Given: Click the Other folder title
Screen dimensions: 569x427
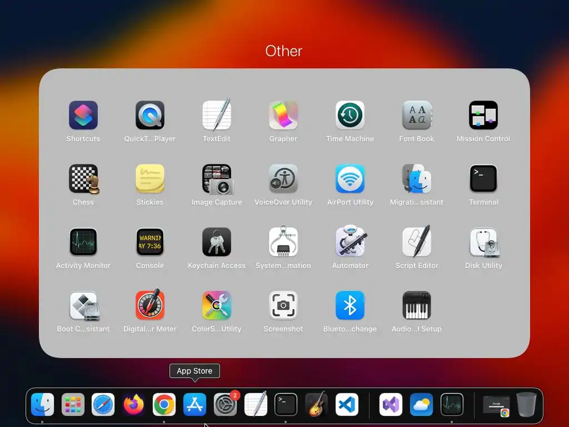Looking at the screenshot, I should tap(284, 51).
